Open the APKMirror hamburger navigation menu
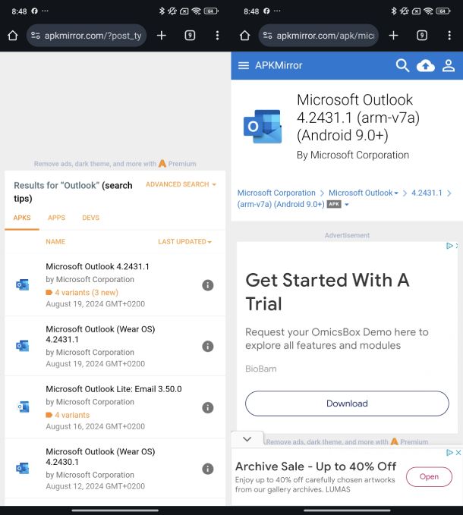The image size is (463, 515). (x=244, y=65)
